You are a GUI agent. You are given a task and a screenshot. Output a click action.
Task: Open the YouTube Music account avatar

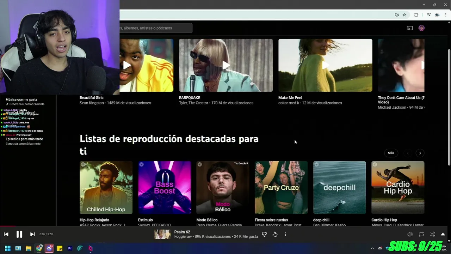click(x=421, y=28)
